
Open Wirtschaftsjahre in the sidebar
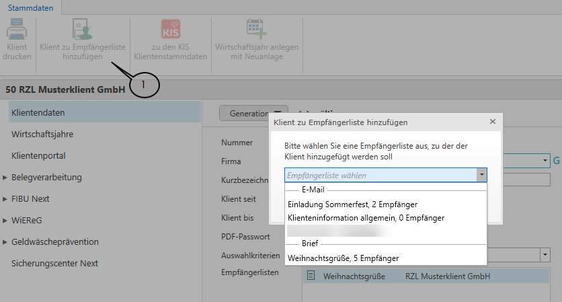[x=42, y=134]
